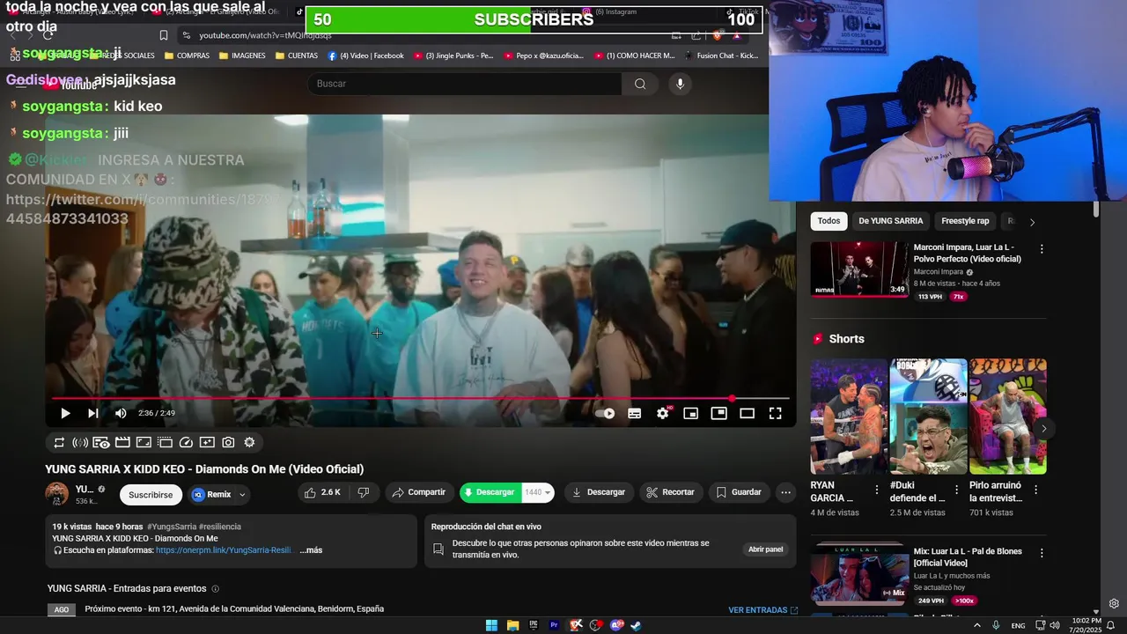Open options for RYAN GARCIA short
The image size is (1127, 634).
876,490
